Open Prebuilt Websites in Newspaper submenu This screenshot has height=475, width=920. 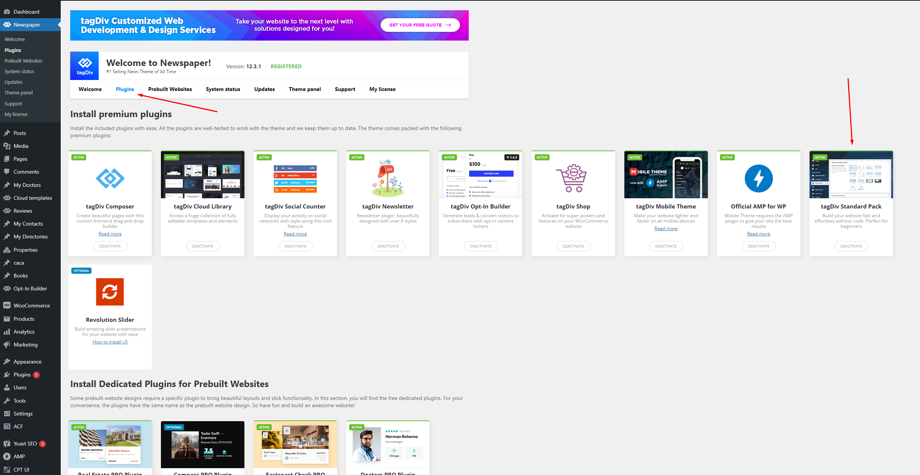pos(24,61)
